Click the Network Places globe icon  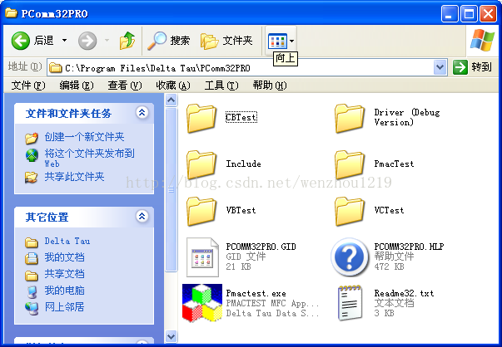coord(32,308)
